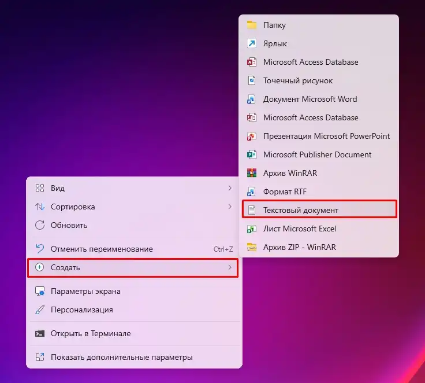The image size is (425, 383).
Task: Click the WinRAR books icon beside Архив WinRAR
Action: pyautogui.click(x=252, y=173)
